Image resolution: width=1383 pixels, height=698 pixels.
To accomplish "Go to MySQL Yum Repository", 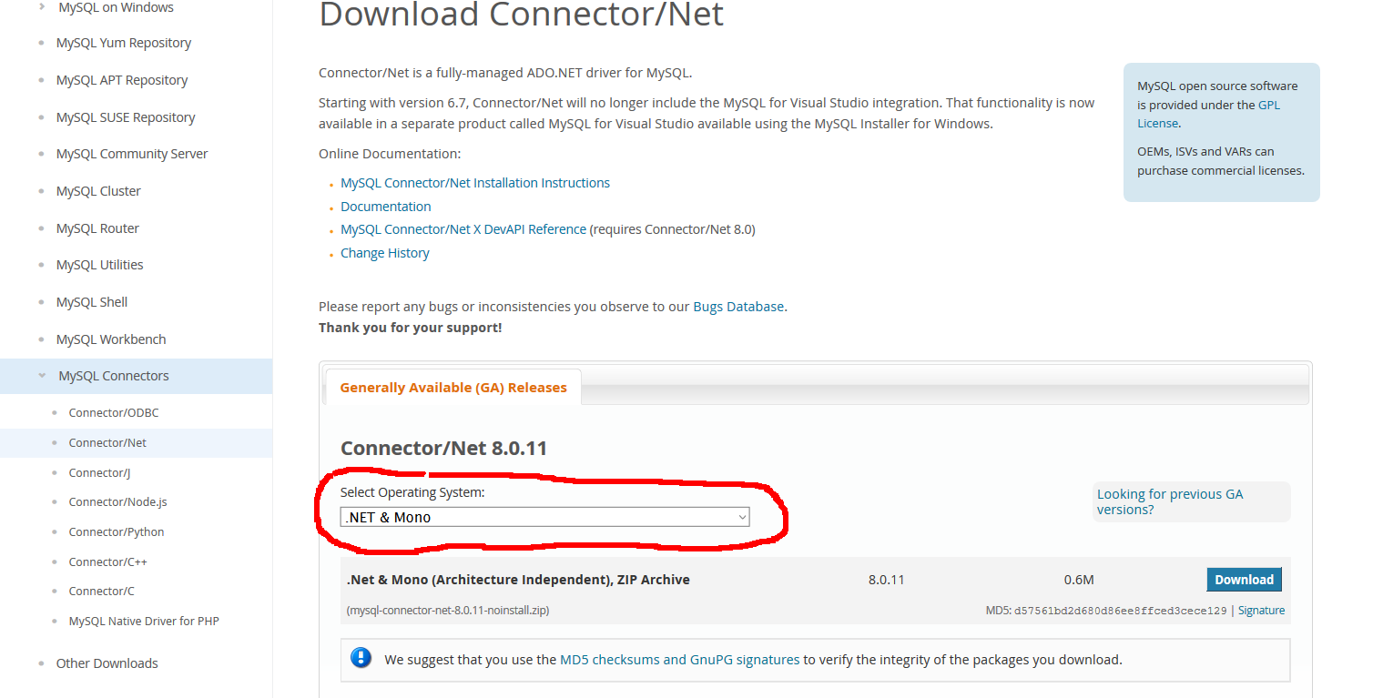I will (x=124, y=43).
